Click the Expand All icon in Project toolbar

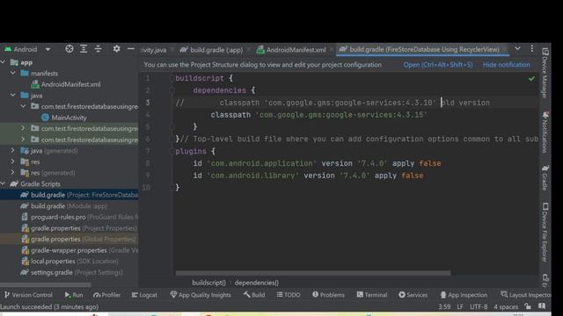point(84,49)
